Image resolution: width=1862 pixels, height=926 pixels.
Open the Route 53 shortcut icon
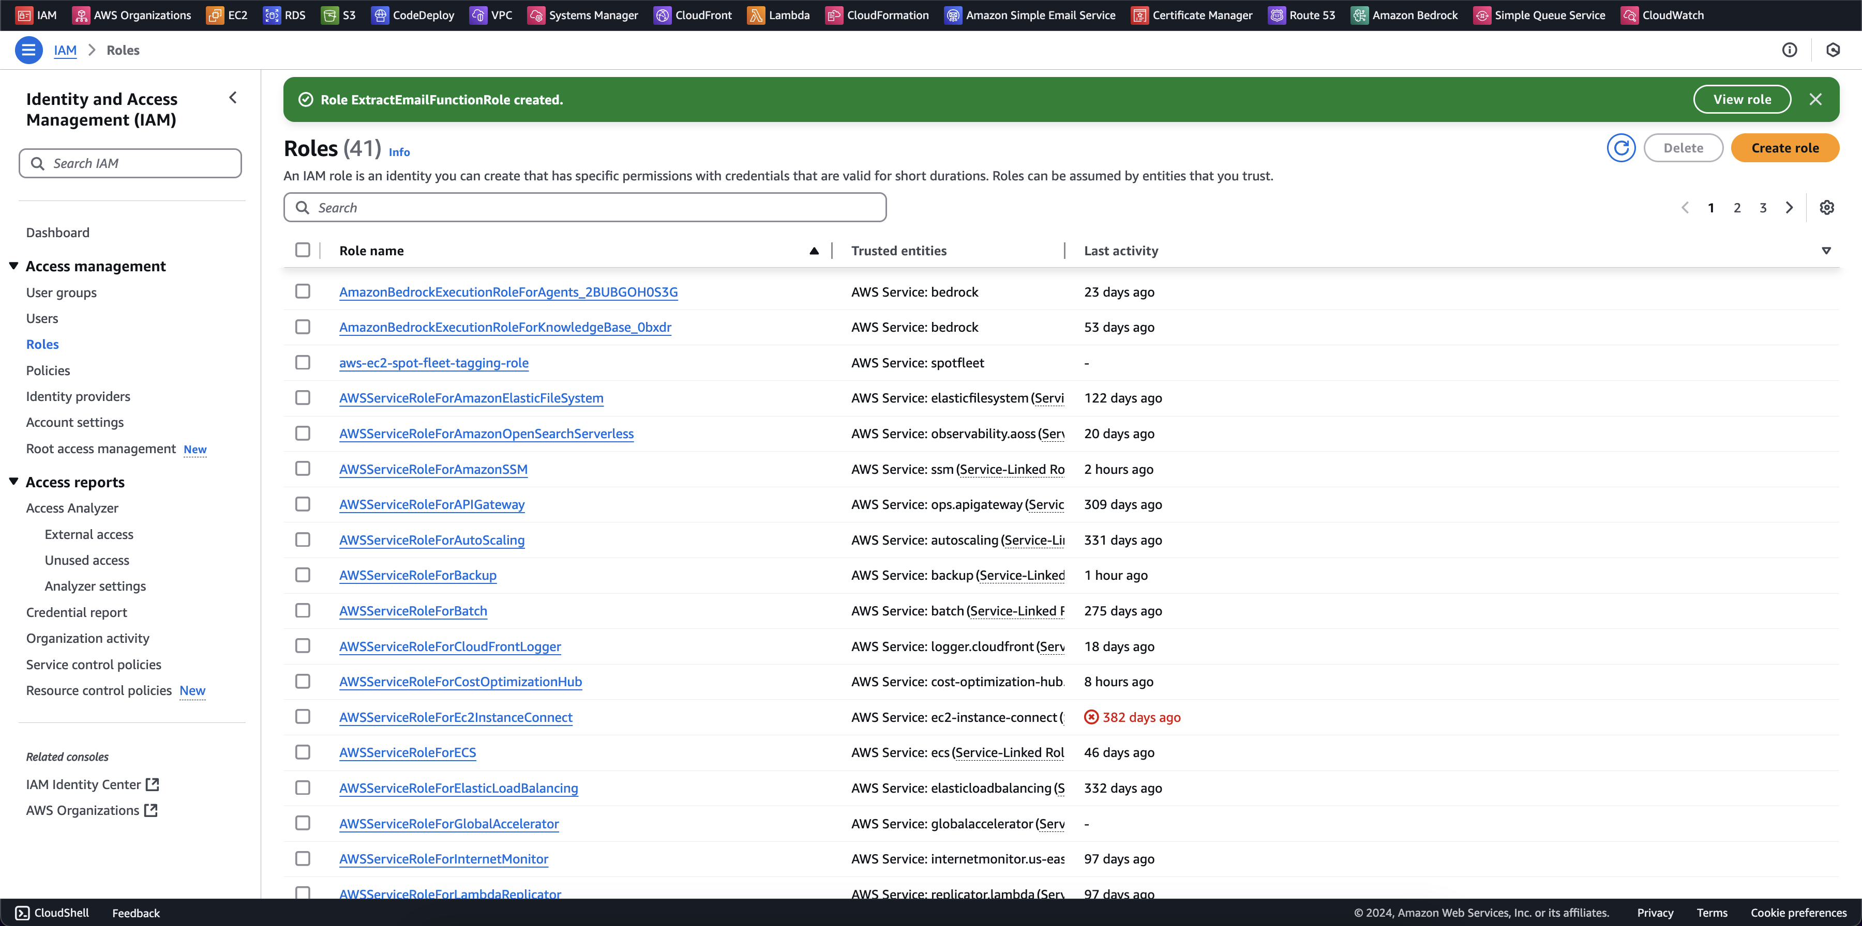coord(1277,15)
